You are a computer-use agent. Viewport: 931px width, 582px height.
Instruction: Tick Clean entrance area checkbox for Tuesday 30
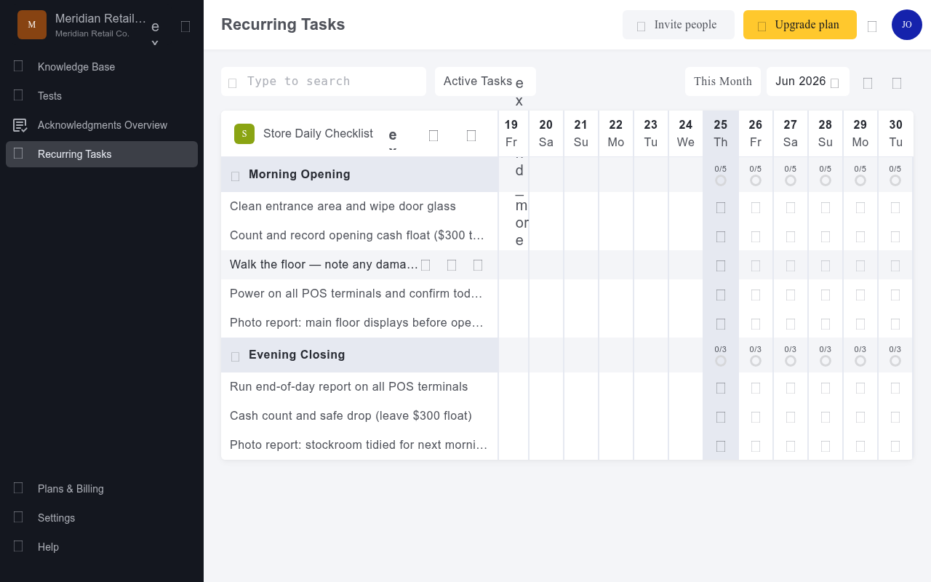(x=895, y=207)
